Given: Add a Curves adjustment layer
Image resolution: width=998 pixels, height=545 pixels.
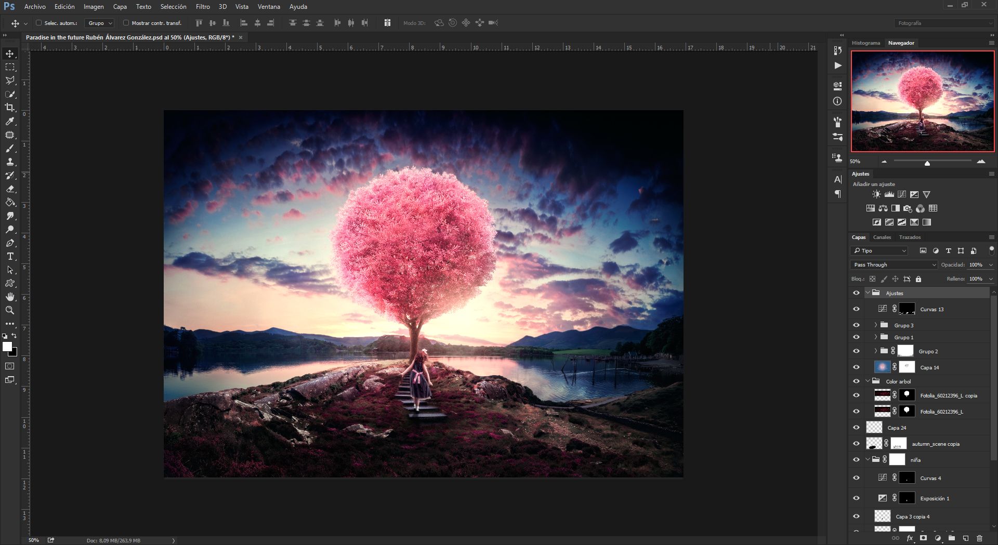Looking at the screenshot, I should 902,194.
